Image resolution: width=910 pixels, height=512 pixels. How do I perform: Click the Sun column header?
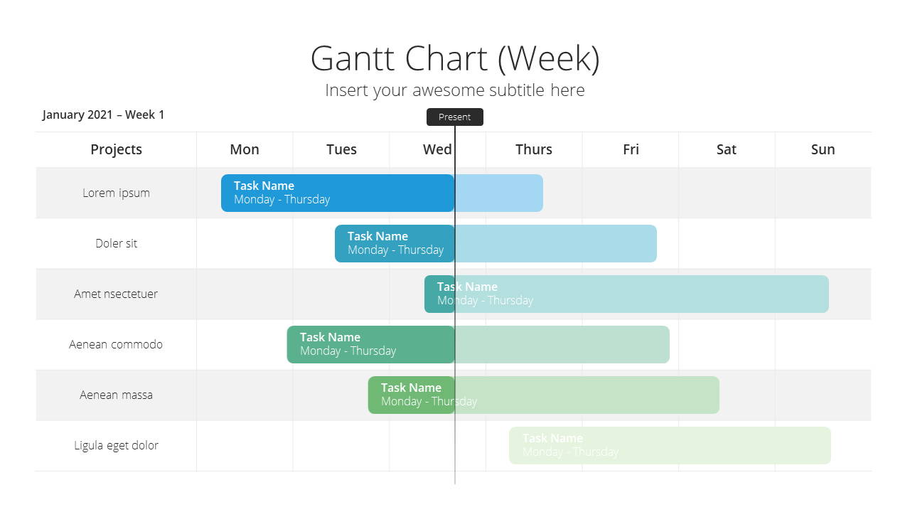[823, 149]
